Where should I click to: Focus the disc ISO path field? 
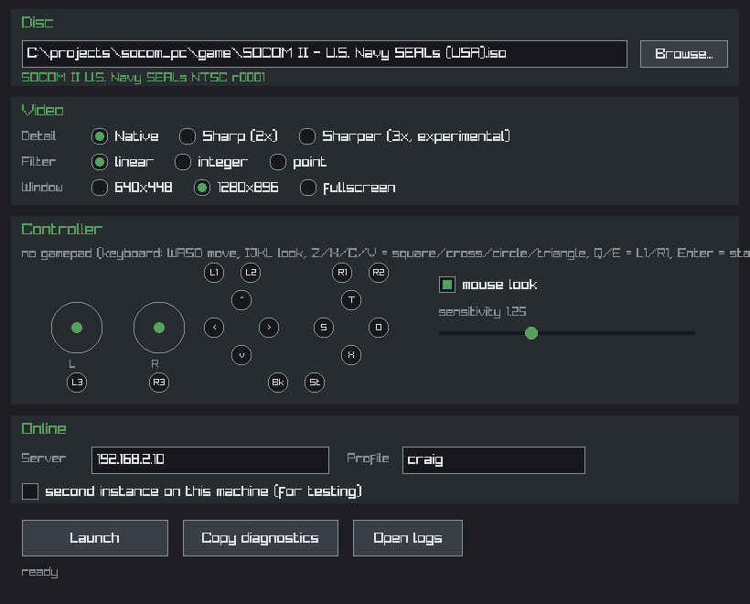coord(325,54)
